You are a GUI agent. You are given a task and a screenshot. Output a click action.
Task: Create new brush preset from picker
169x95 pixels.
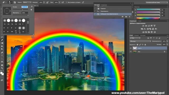31,10
